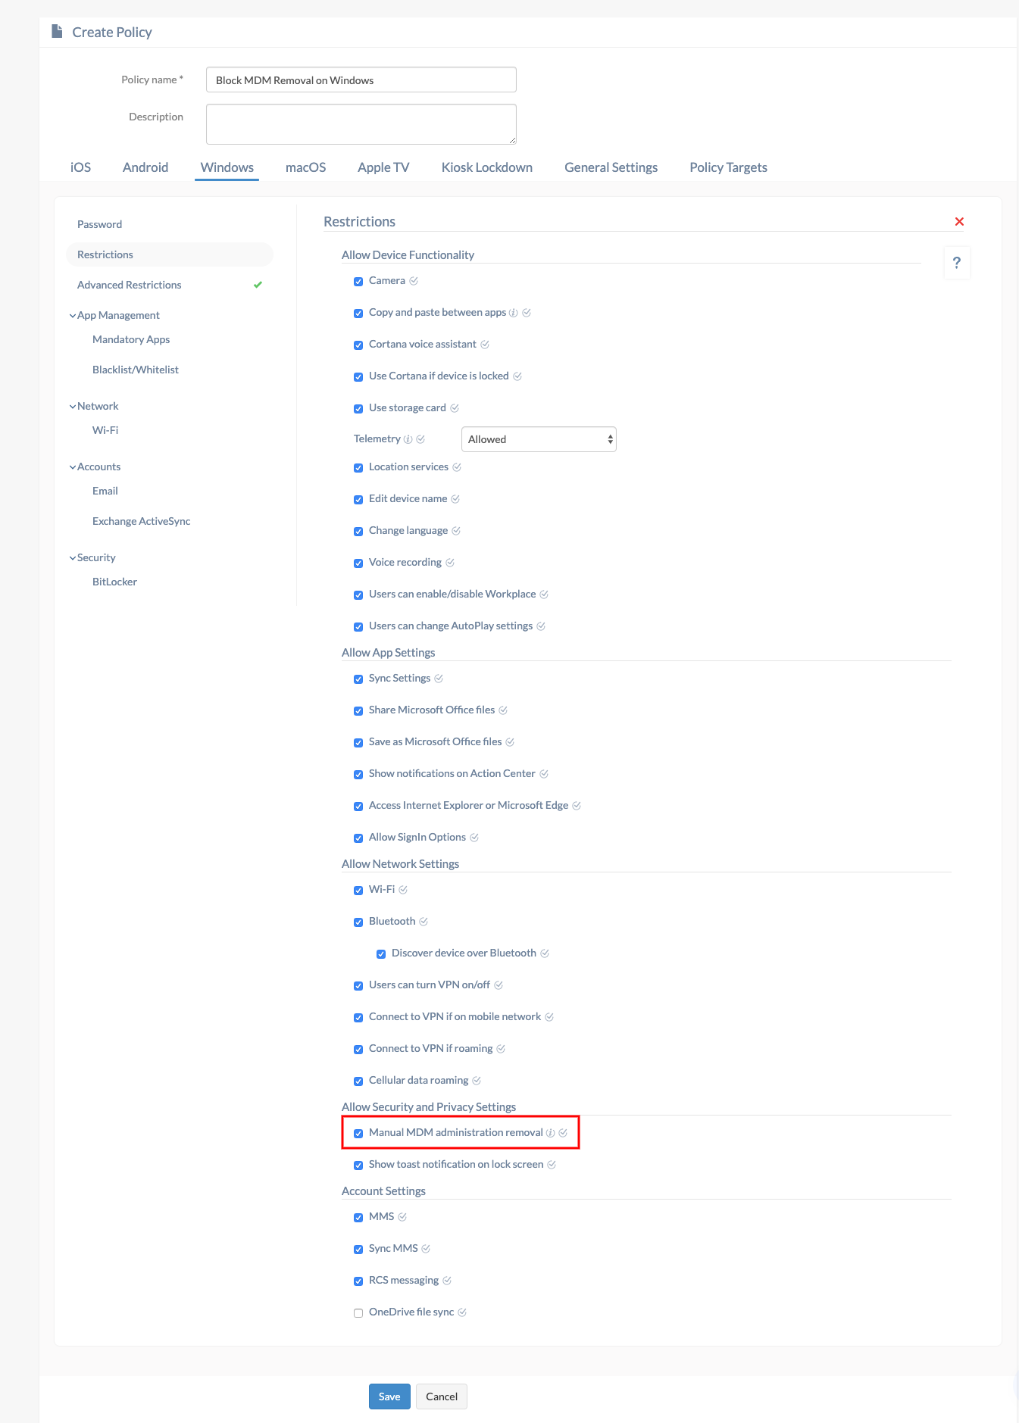The image size is (1019, 1423).
Task: Click circled check icon beside OneDrive file sync
Action: pyautogui.click(x=462, y=1312)
